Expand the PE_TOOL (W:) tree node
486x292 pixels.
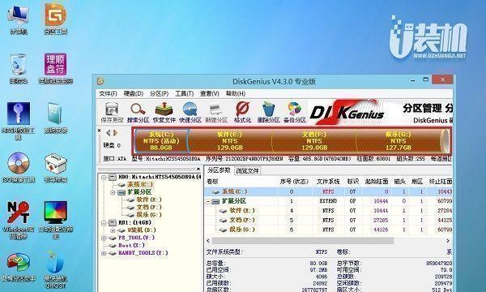tap(104, 238)
